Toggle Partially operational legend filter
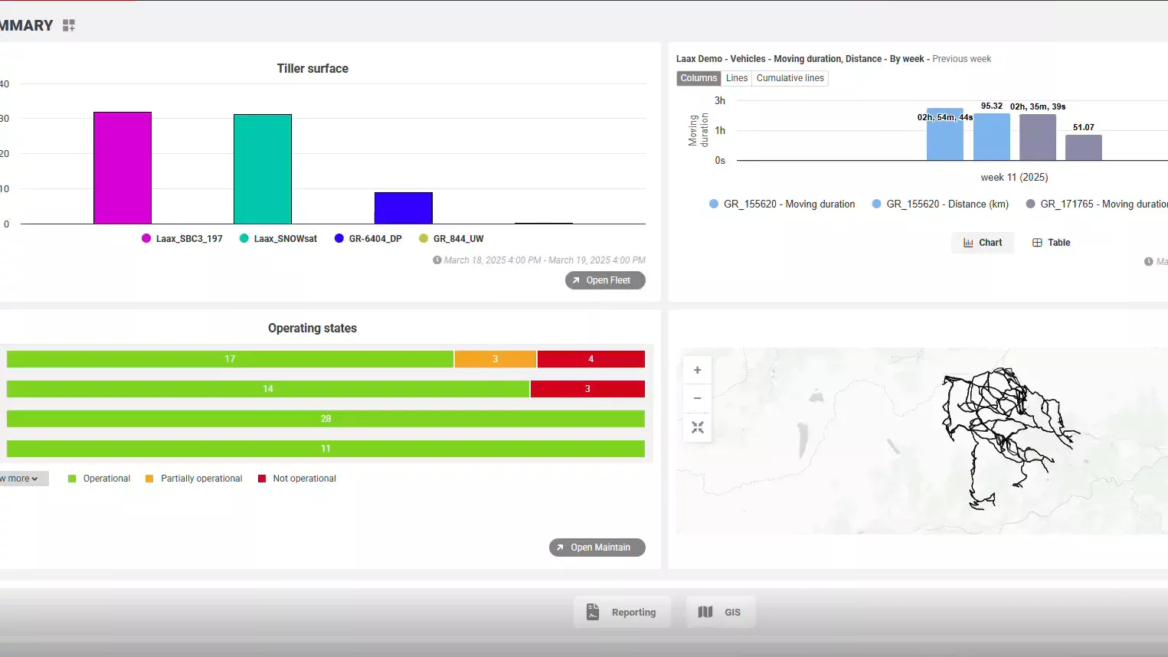This screenshot has width=1168, height=657. pos(194,479)
